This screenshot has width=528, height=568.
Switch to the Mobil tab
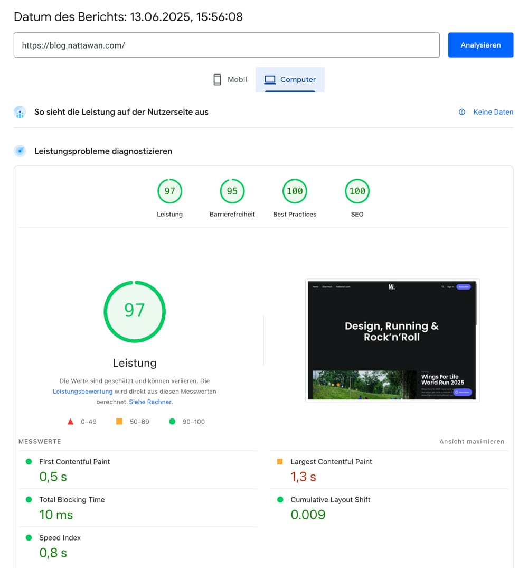[x=230, y=79]
